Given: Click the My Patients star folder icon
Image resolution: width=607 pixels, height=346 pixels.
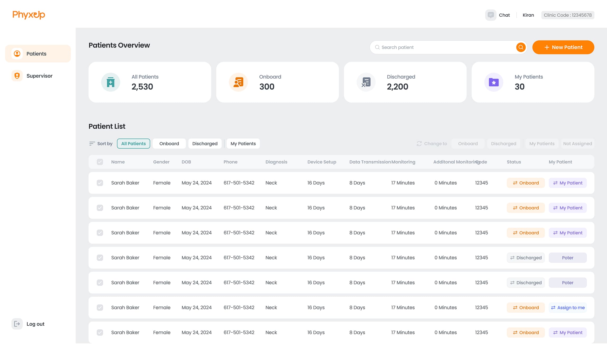Looking at the screenshot, I should [494, 82].
